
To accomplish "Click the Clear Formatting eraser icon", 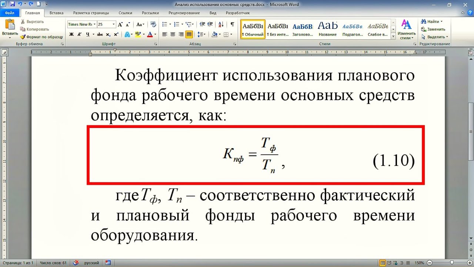I will point(153,24).
